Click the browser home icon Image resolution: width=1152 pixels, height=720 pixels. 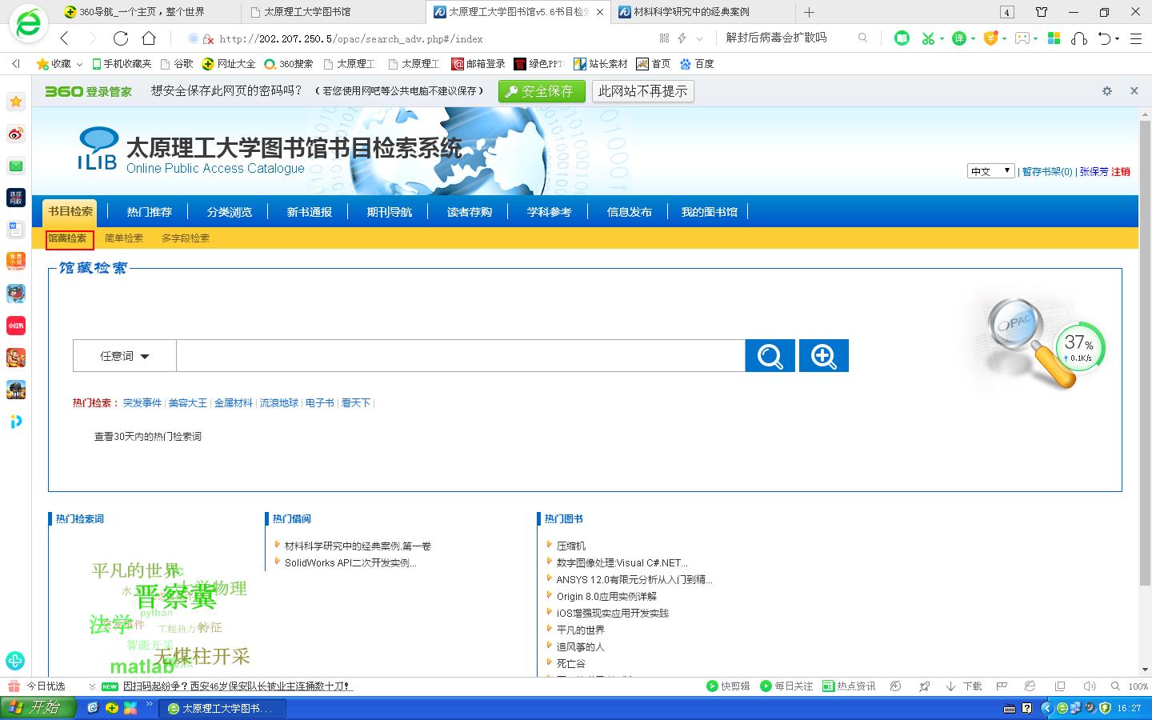click(x=149, y=38)
